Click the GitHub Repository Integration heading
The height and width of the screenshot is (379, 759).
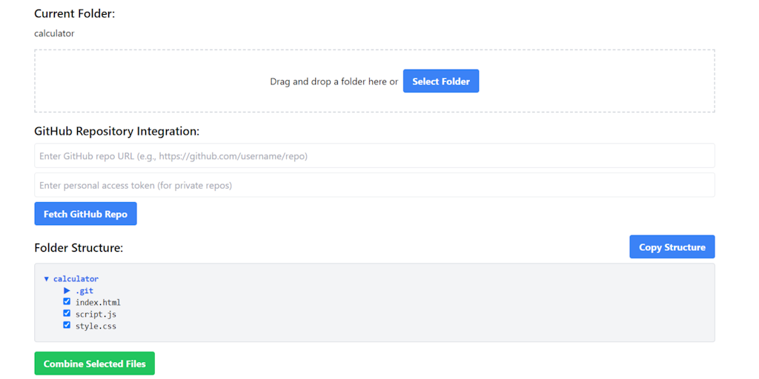(x=117, y=131)
